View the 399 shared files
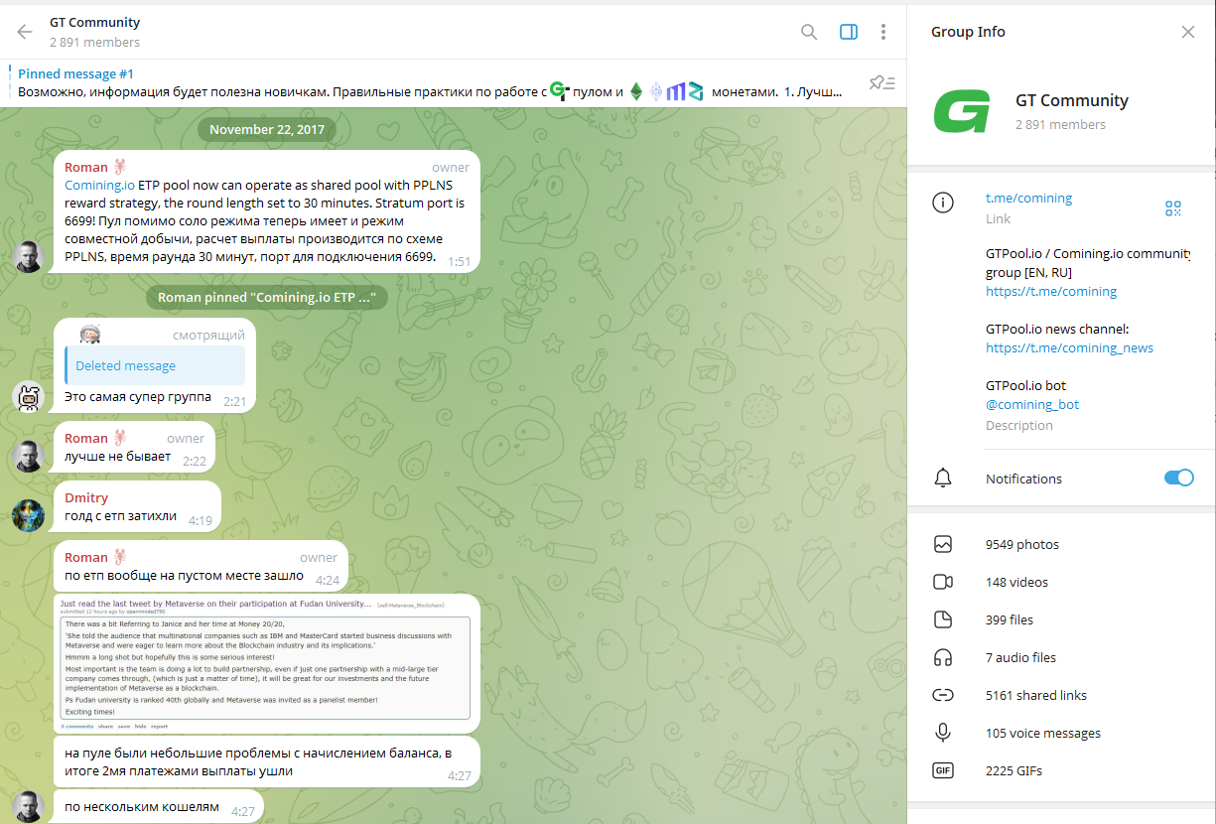The height and width of the screenshot is (824, 1216). click(1009, 619)
